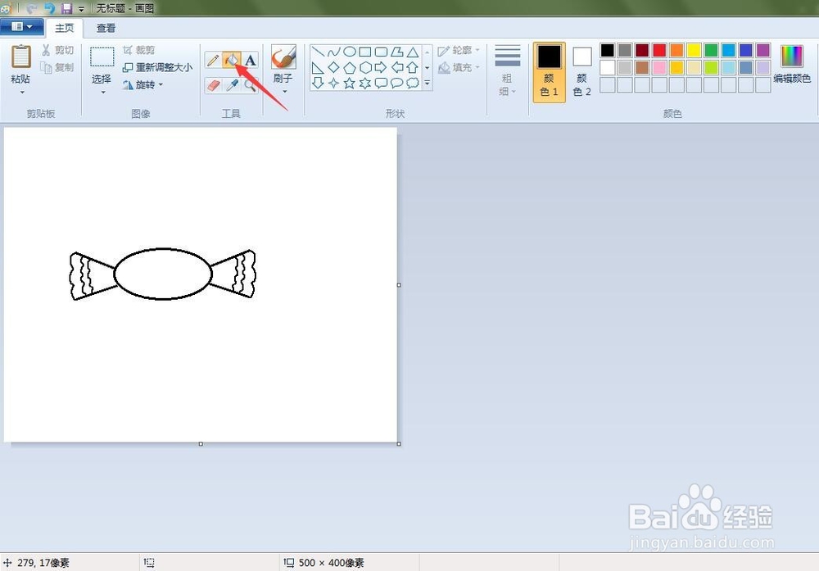819x571 pixels.
Task: Open the Paste dropdown arrow
Action: (x=22, y=93)
